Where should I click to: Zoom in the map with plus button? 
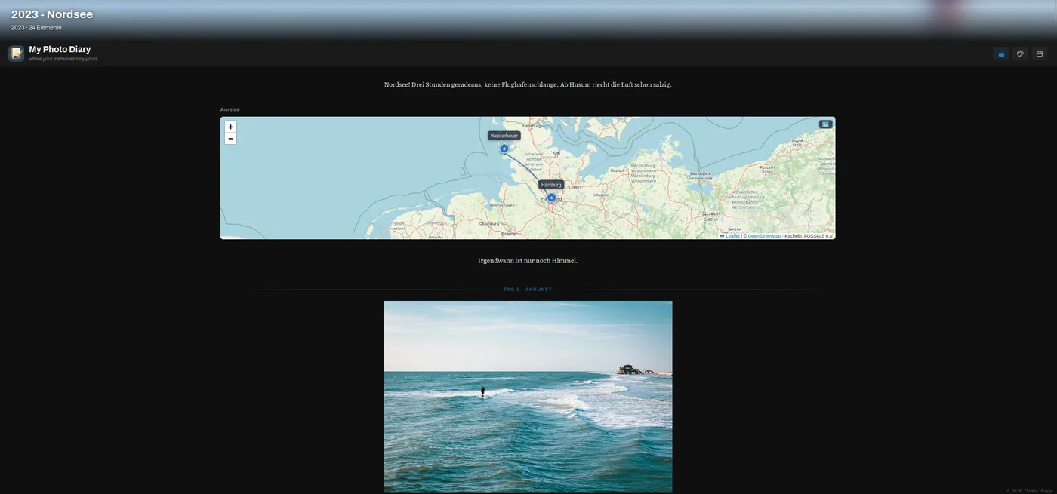(x=230, y=127)
